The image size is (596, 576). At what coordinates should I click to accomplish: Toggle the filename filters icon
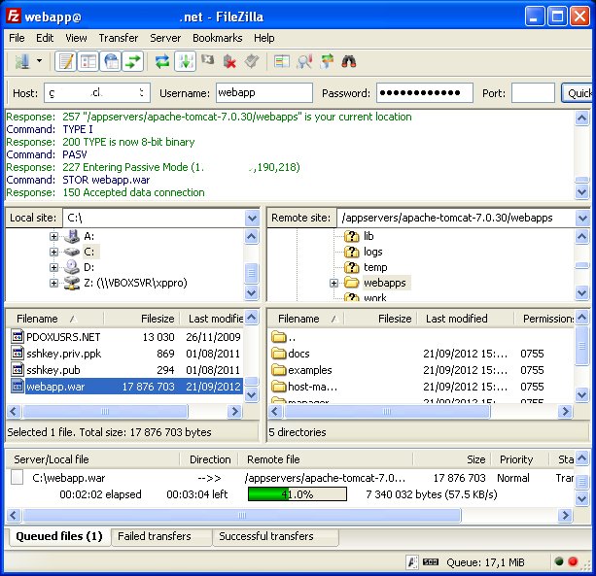point(304,61)
